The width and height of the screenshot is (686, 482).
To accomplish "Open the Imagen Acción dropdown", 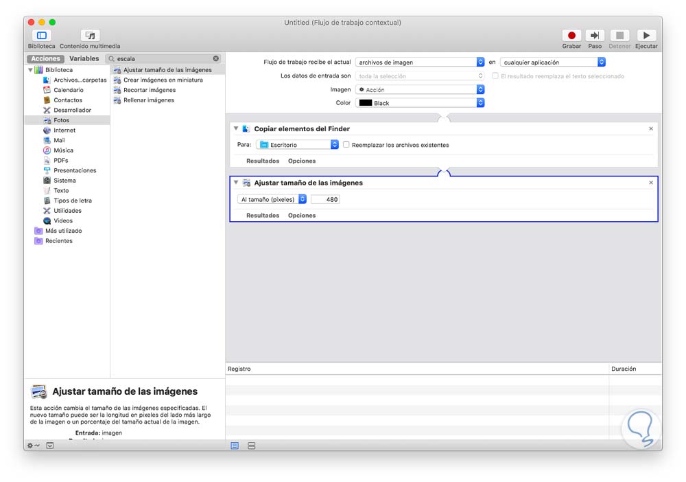I will pyautogui.click(x=420, y=90).
